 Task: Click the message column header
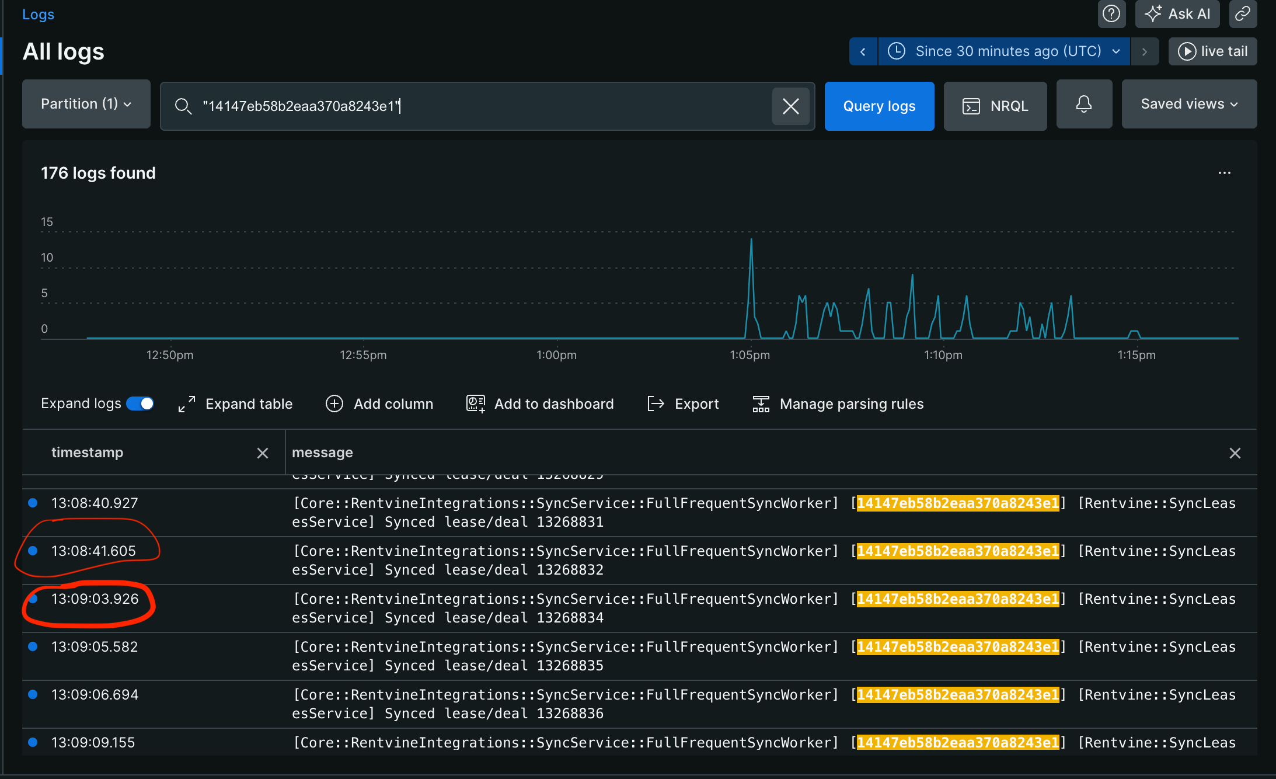(x=322, y=453)
